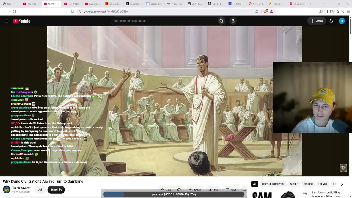Open the screen cast icon in address bar
Viewport: 352px width, 198px height.
point(257,12)
